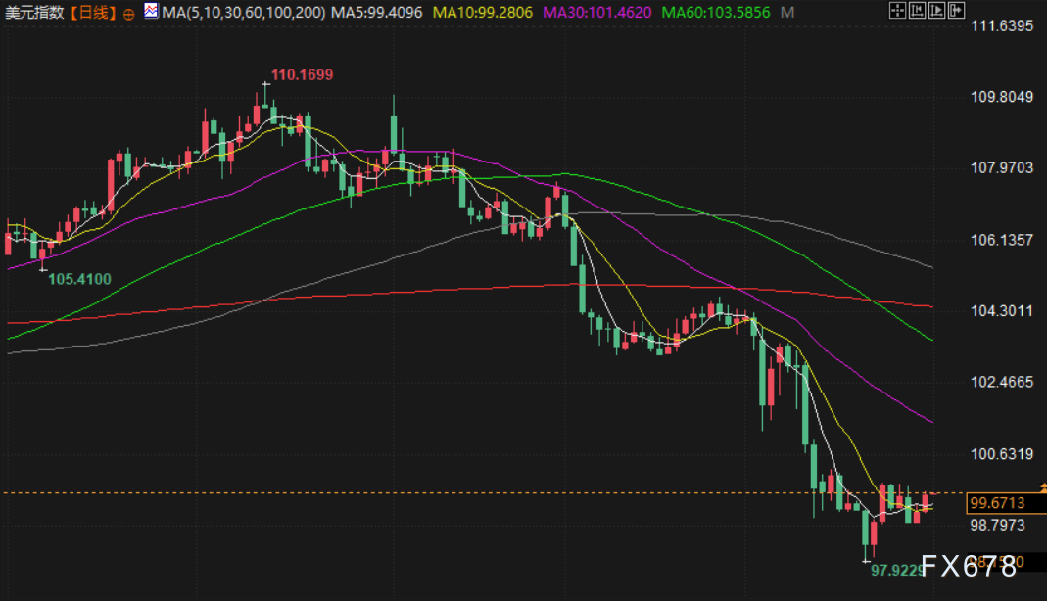Click the 97.9229 low price marker
Screen dimensions: 1047x601
click(x=897, y=570)
